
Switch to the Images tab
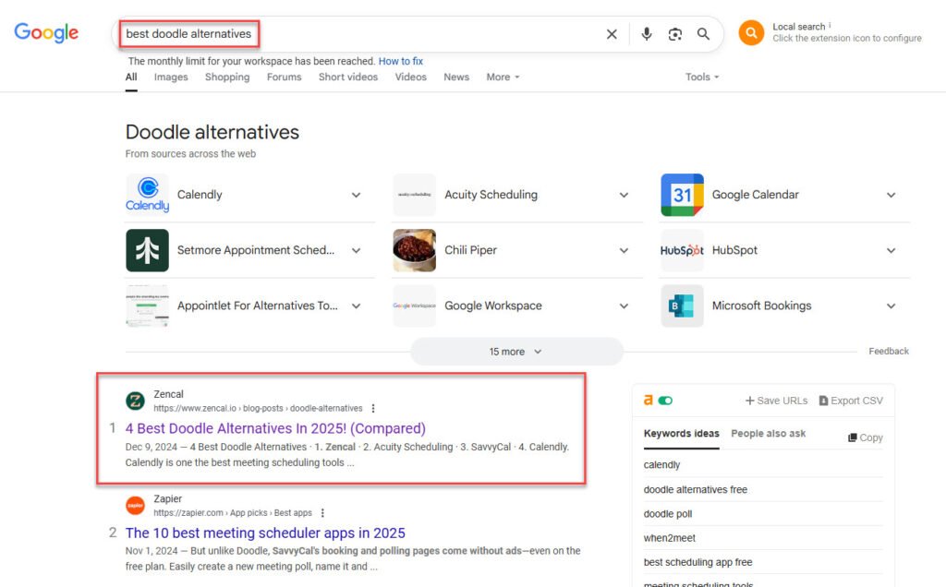tap(171, 78)
